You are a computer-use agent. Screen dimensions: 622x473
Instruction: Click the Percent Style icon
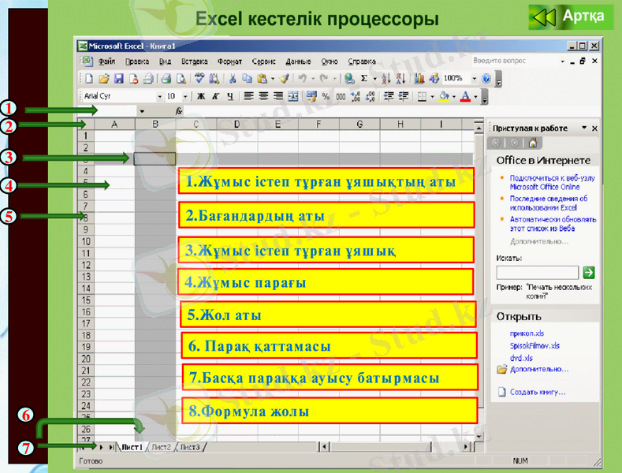[x=326, y=96]
